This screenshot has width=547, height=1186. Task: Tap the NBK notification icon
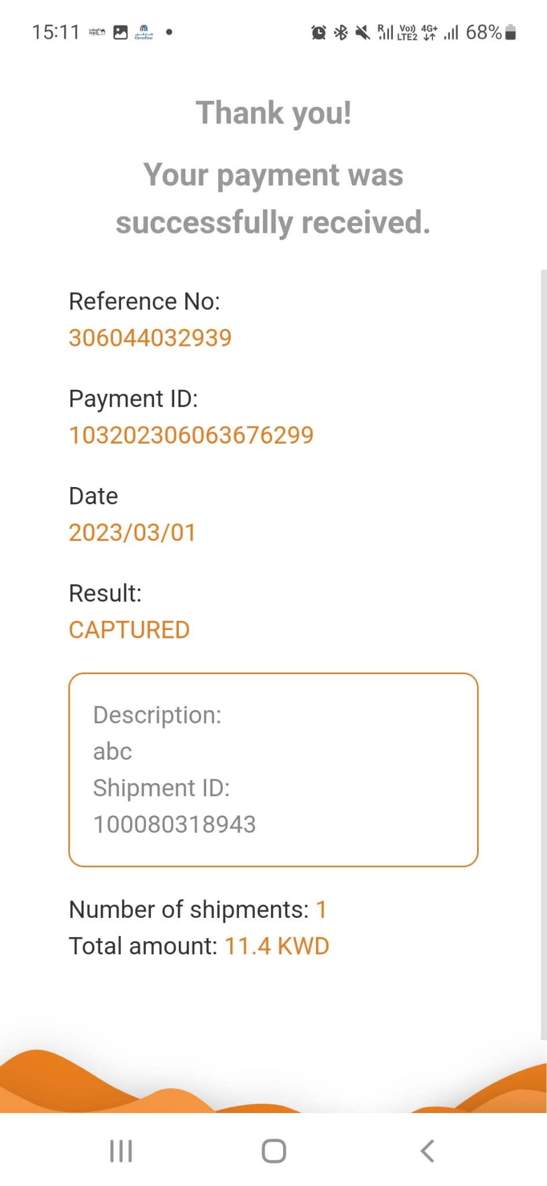point(97,32)
